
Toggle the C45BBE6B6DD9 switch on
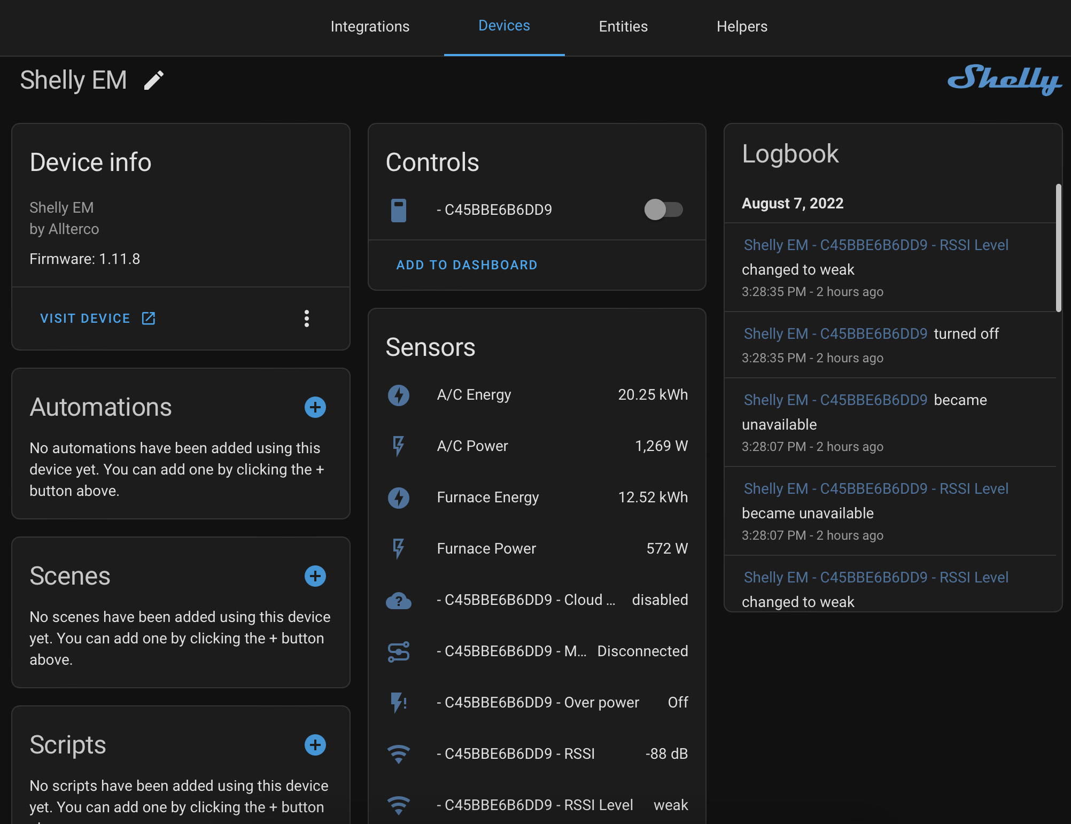pos(664,209)
